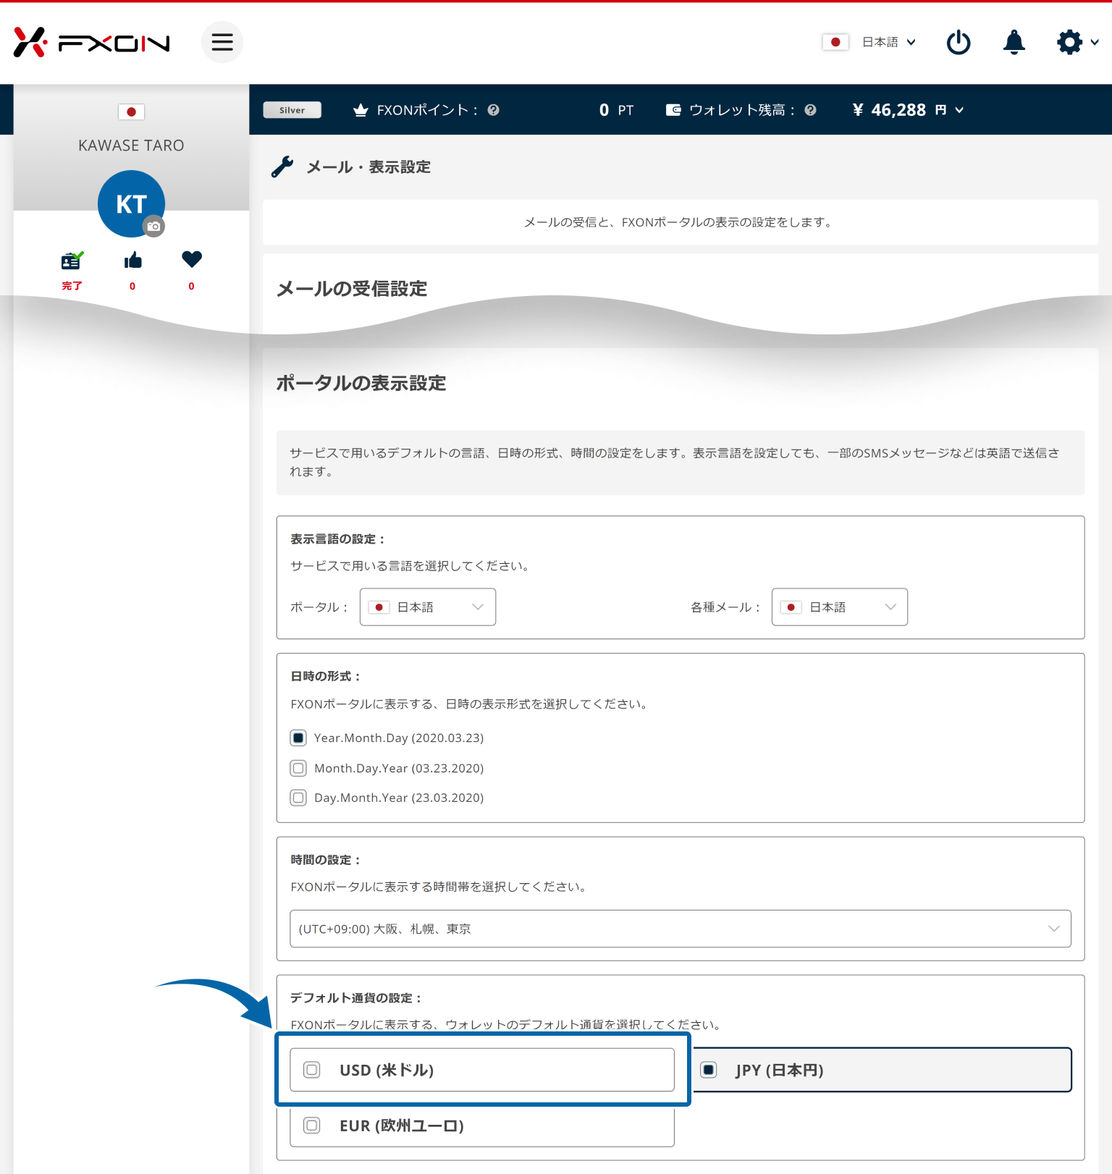Open the time zone dropdown
This screenshot has width=1112, height=1174.
coord(681,929)
